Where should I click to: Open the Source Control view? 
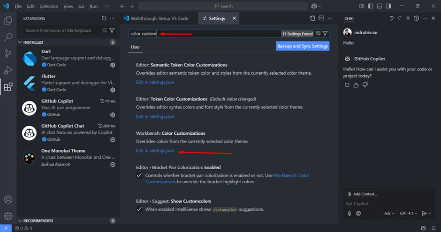click(8, 54)
